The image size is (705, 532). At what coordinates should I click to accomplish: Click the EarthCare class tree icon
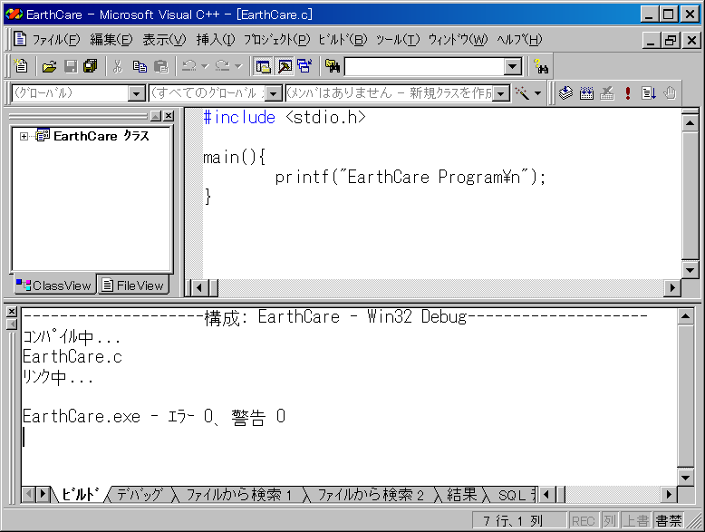click(43, 135)
